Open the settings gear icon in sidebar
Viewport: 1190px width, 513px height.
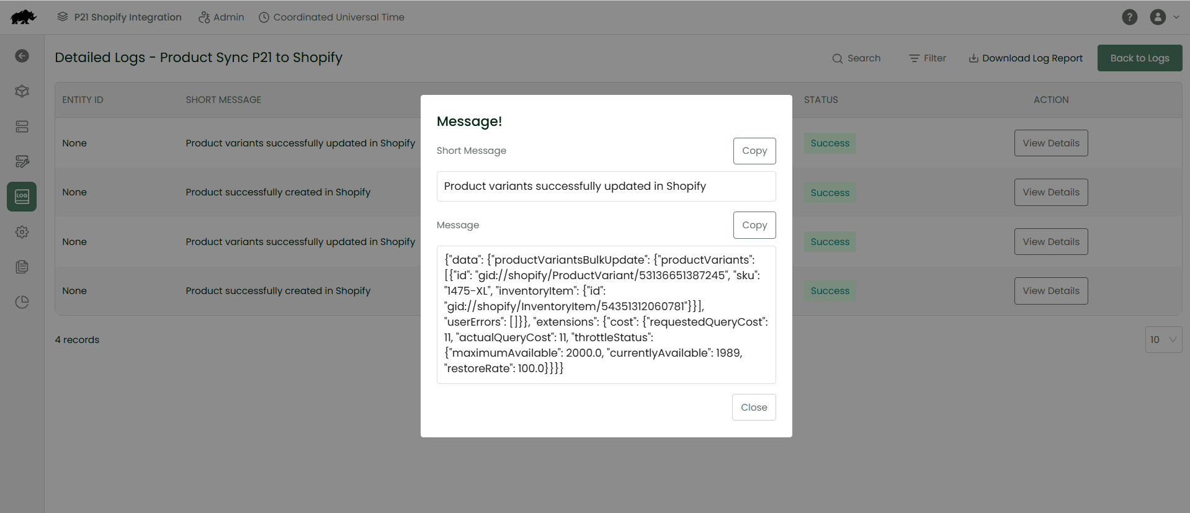22,232
